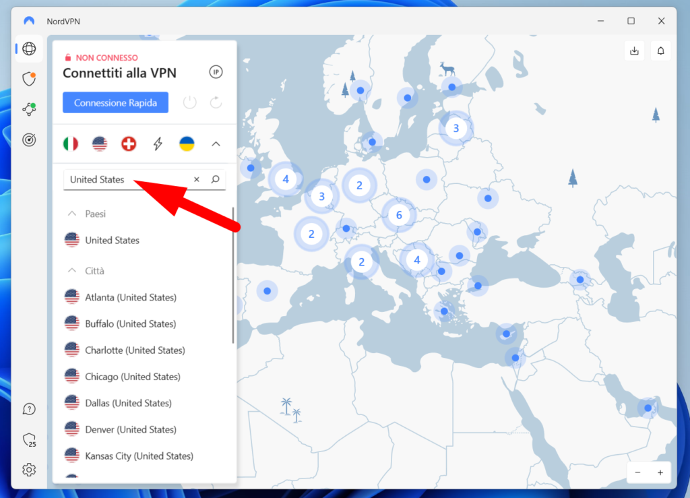
Task: Select the Ukraine flag shortcut
Action: tap(187, 144)
